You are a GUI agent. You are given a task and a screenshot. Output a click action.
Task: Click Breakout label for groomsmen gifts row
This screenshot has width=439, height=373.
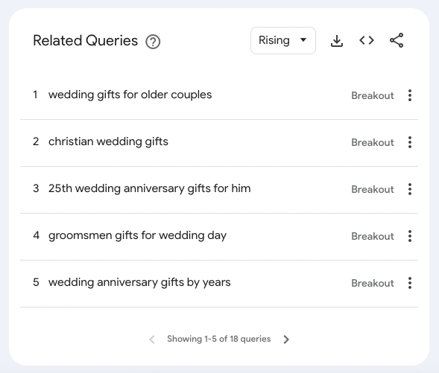[373, 237]
